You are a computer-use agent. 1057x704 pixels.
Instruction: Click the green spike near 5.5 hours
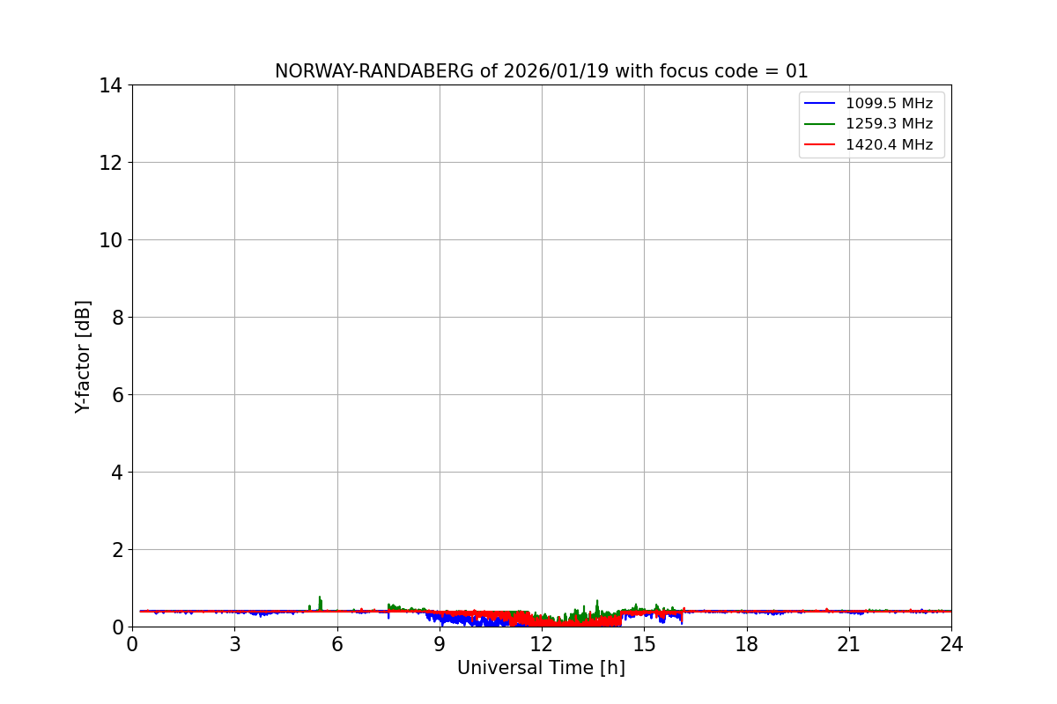[x=320, y=603]
